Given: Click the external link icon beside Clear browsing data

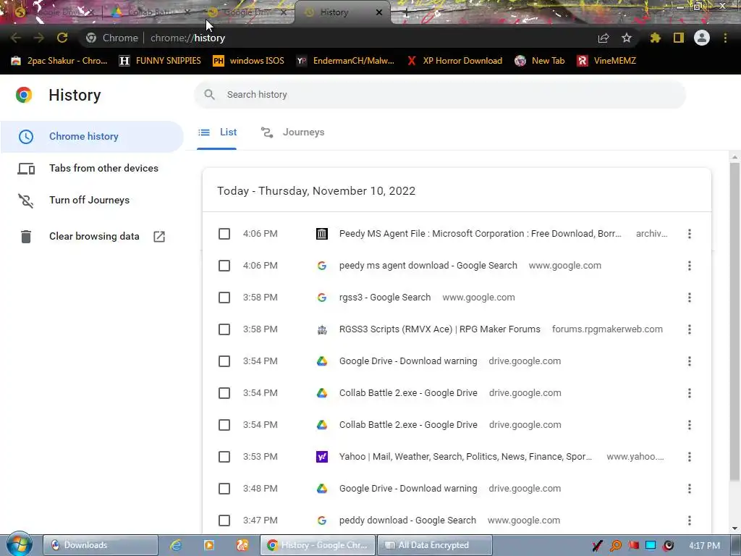Looking at the screenshot, I should coord(159,237).
